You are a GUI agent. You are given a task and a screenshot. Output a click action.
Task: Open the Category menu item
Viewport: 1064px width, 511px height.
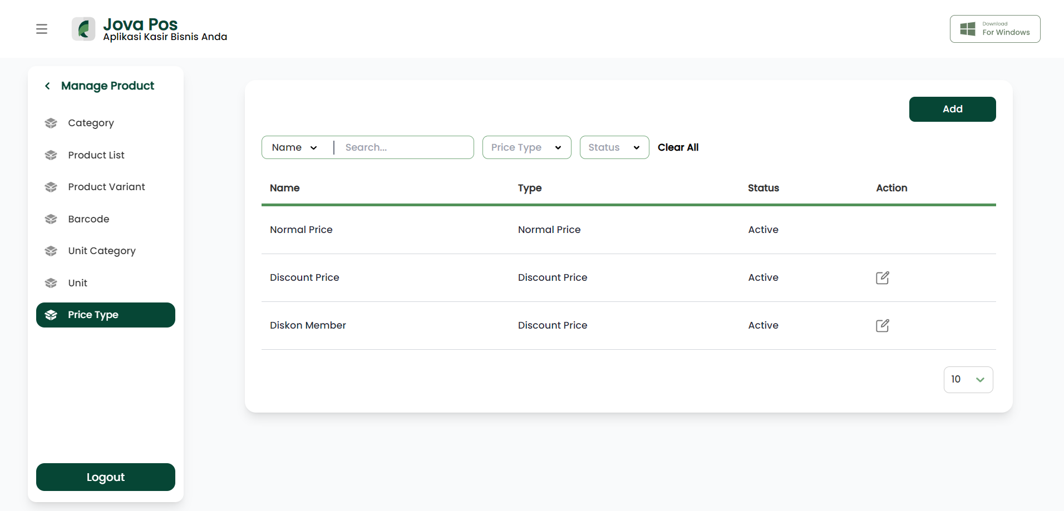coord(106,123)
